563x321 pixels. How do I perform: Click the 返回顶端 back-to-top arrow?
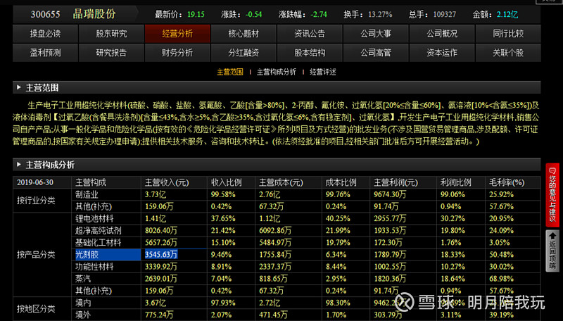pyautogui.click(x=552, y=251)
